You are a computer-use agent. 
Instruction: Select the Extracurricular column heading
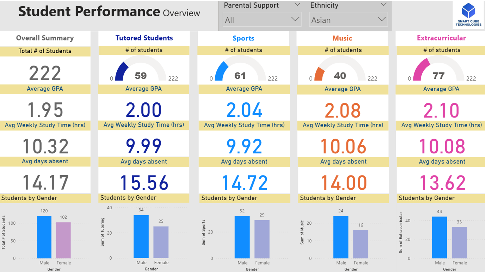click(x=441, y=38)
